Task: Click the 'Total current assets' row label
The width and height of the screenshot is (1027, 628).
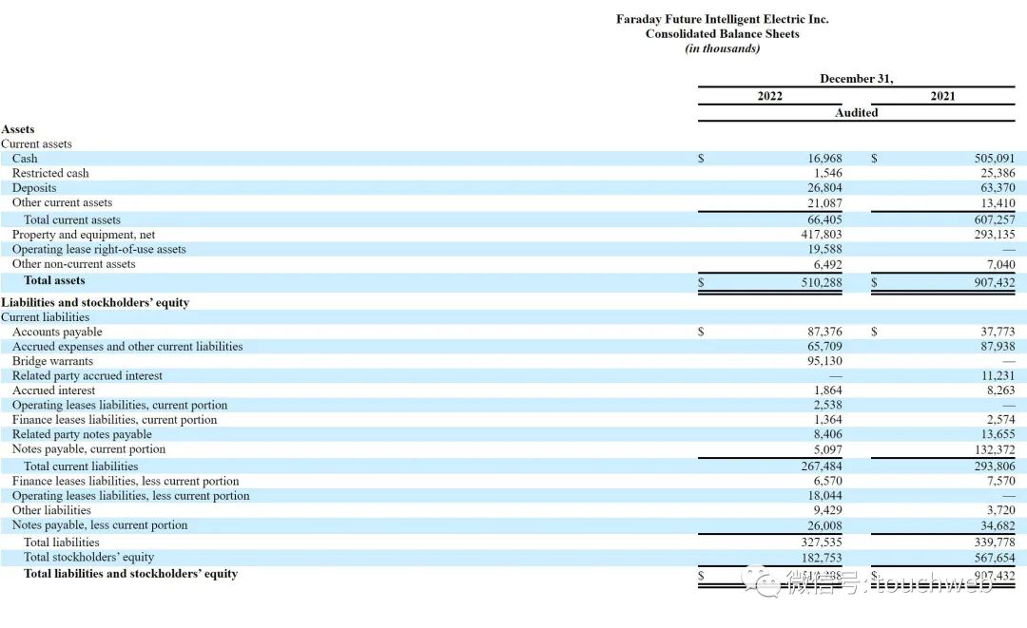Action: pyautogui.click(x=72, y=219)
